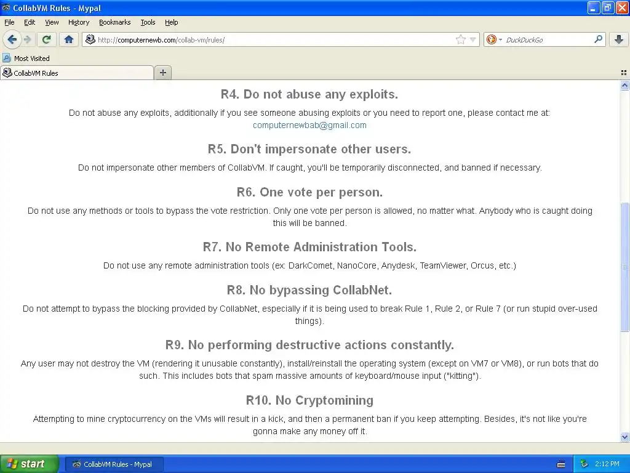Click the Most Visited bookmarks folder

(x=26, y=59)
